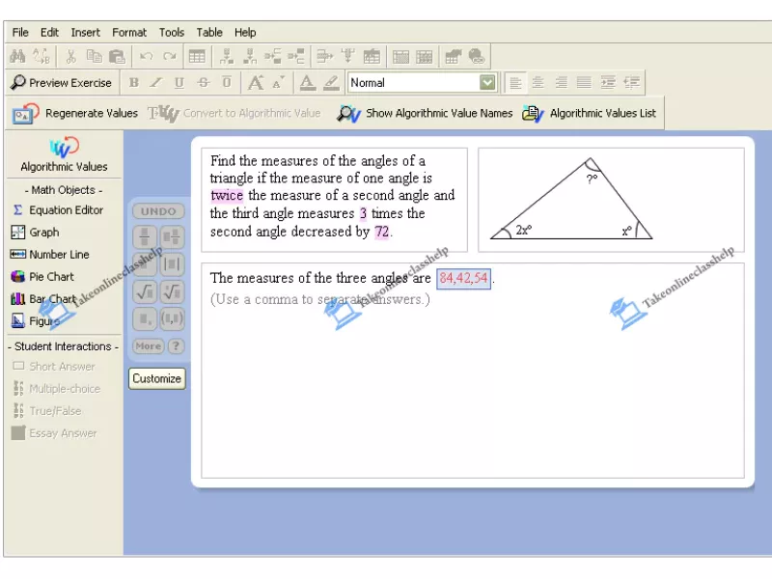
Task: Open the Equation Editor
Action: [58, 210]
